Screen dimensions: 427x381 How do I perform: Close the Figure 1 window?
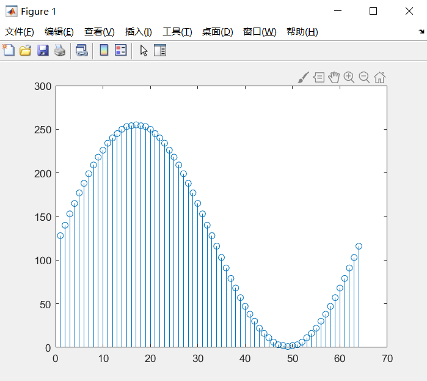point(409,11)
